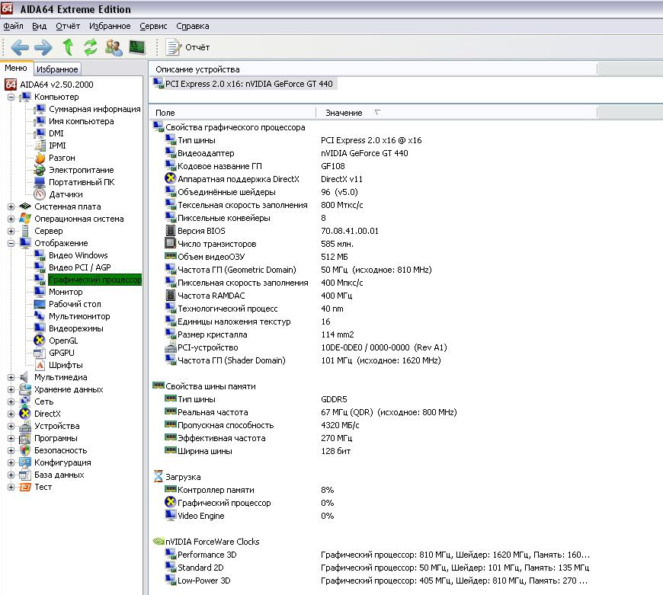The image size is (663, 595).
Task: Open remote users manager icon
Action: coord(114,47)
